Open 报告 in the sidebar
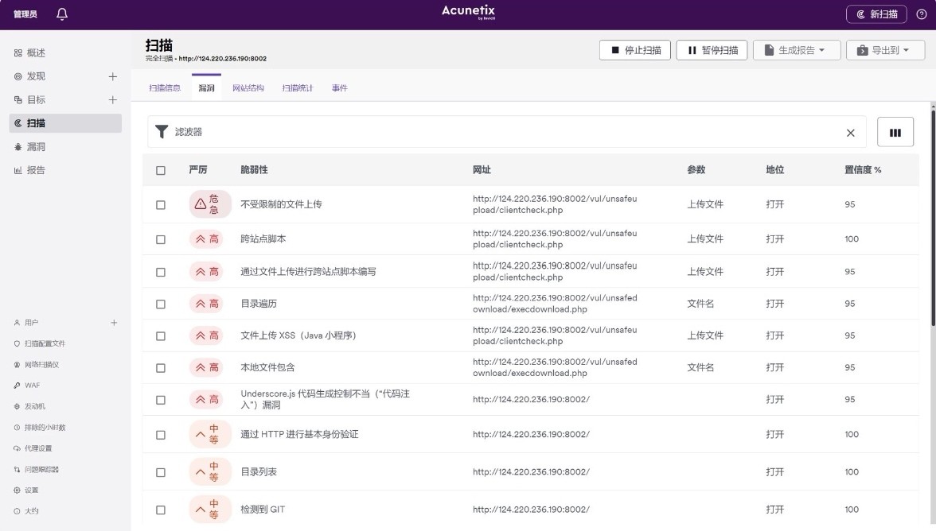936x531 pixels. click(36, 170)
